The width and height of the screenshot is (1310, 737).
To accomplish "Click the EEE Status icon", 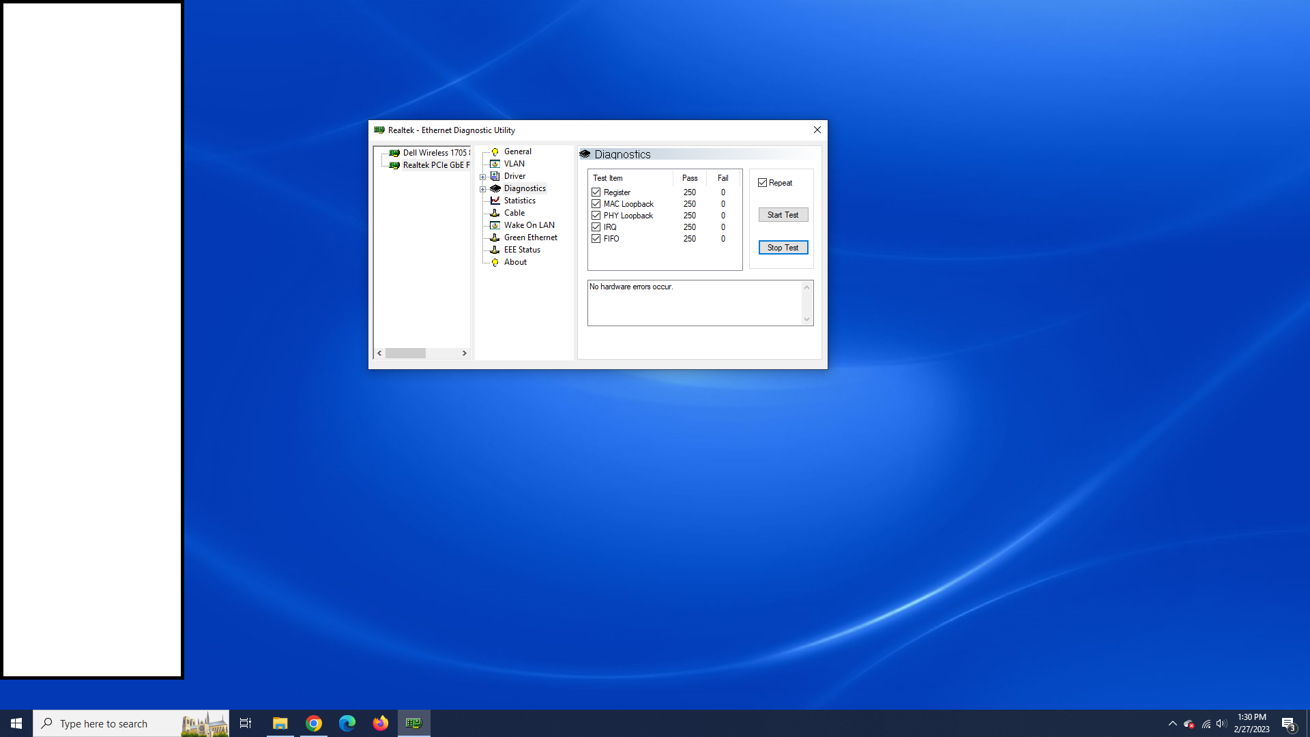I will click(x=495, y=250).
